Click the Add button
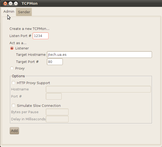 pyautogui.click(x=14, y=131)
